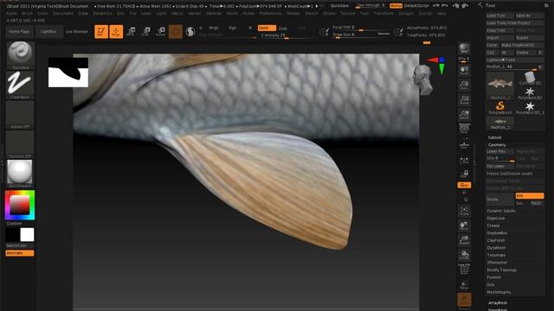The height and width of the screenshot is (311, 554).
Task: Click the right shelf Move view icon
Action: click(464, 225)
